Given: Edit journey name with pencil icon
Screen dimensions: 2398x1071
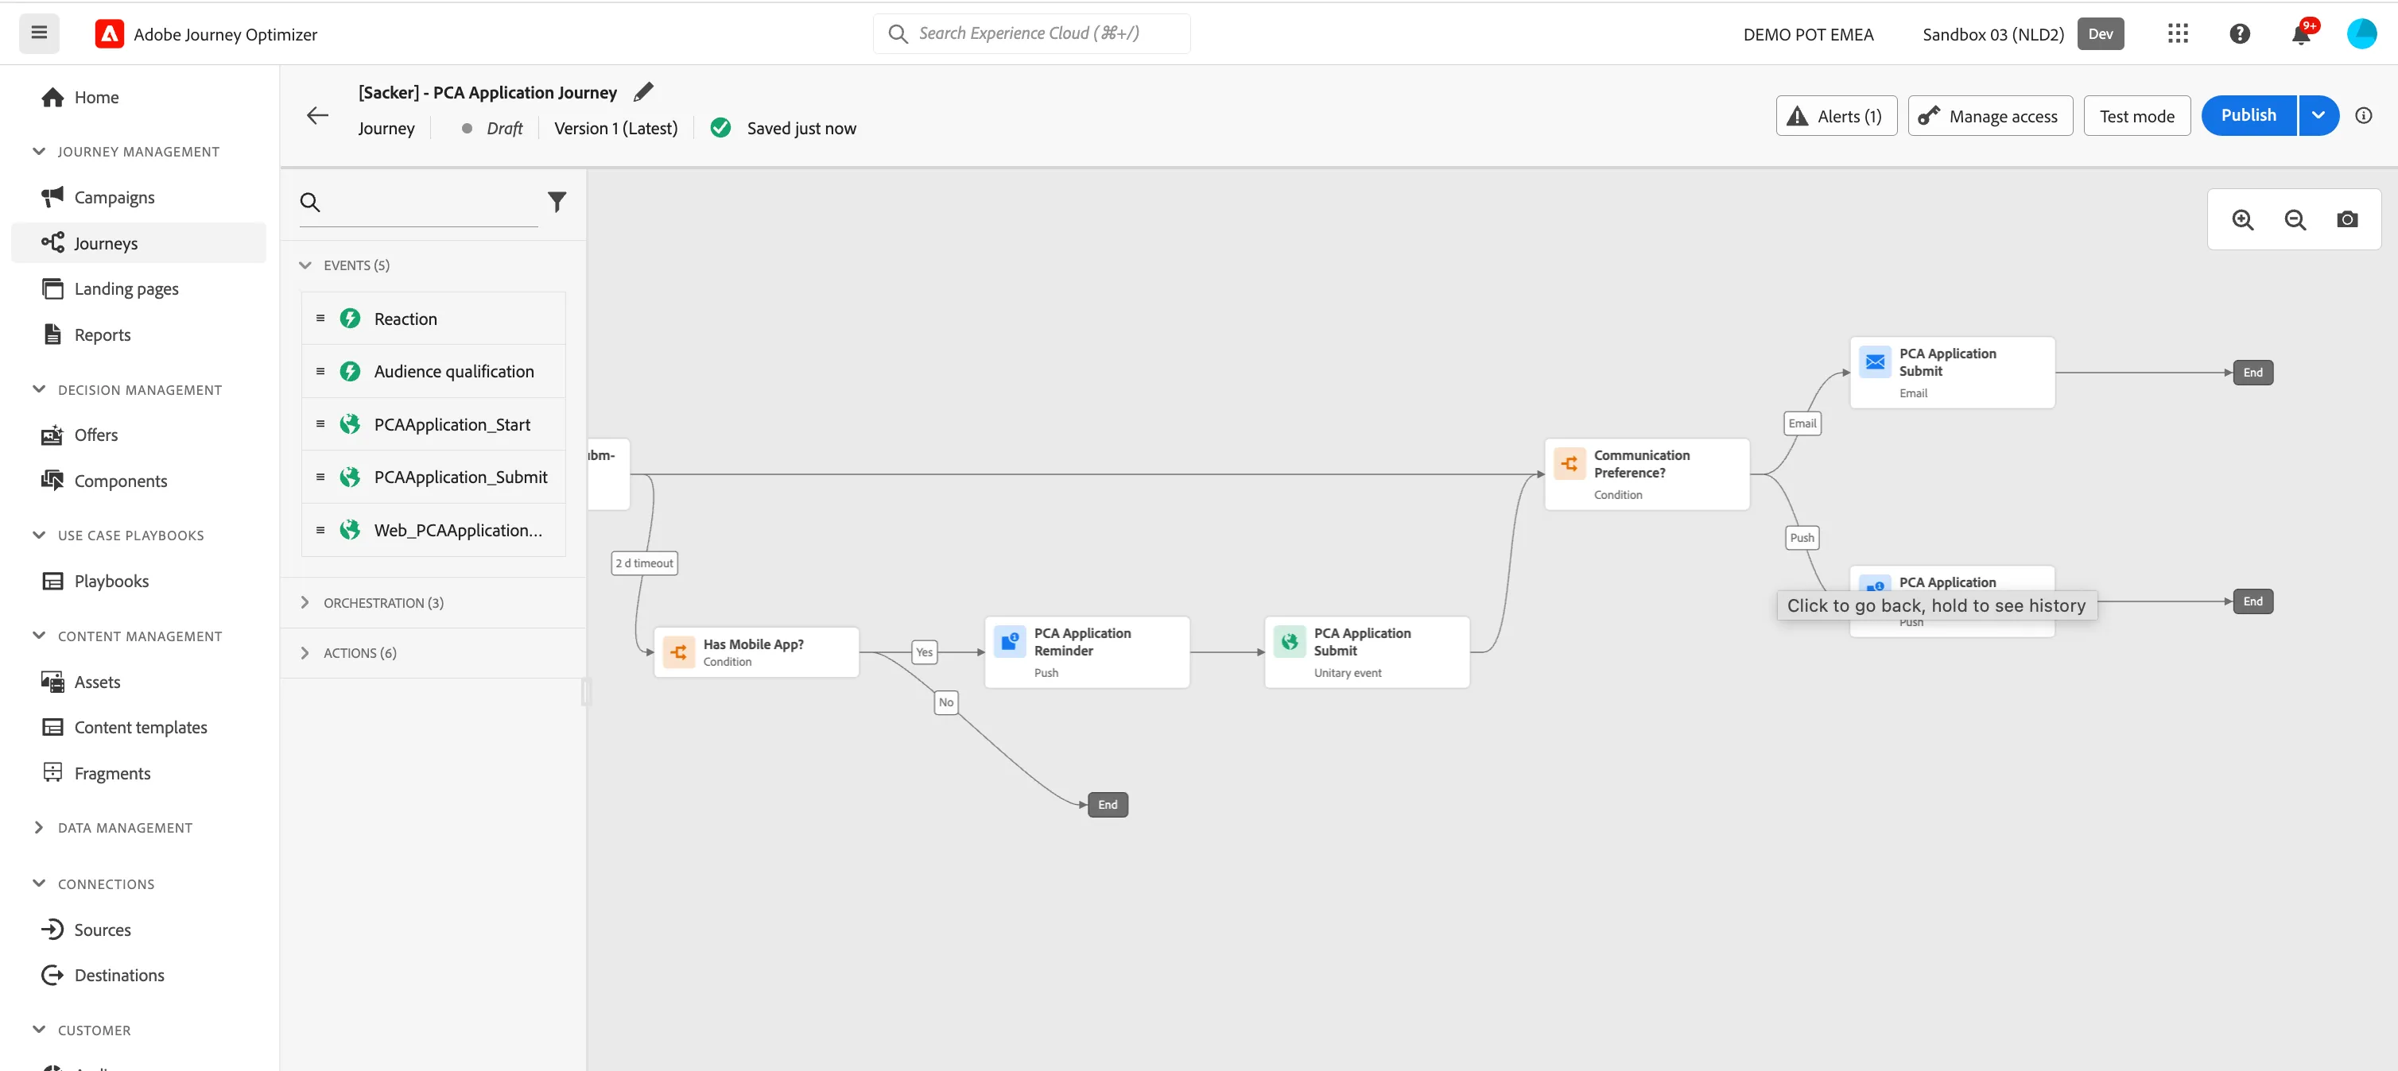Looking at the screenshot, I should click(x=643, y=91).
